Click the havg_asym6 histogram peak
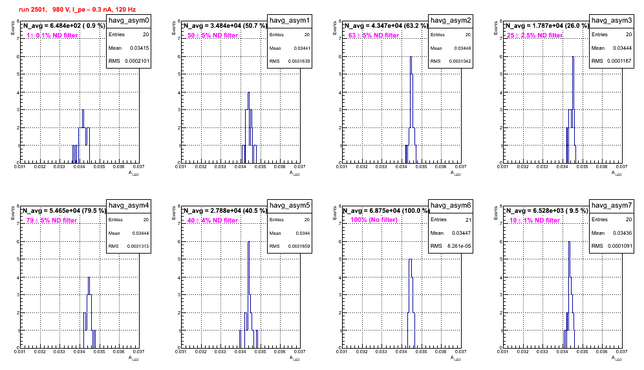644x370 pixels. pyautogui.click(x=410, y=259)
